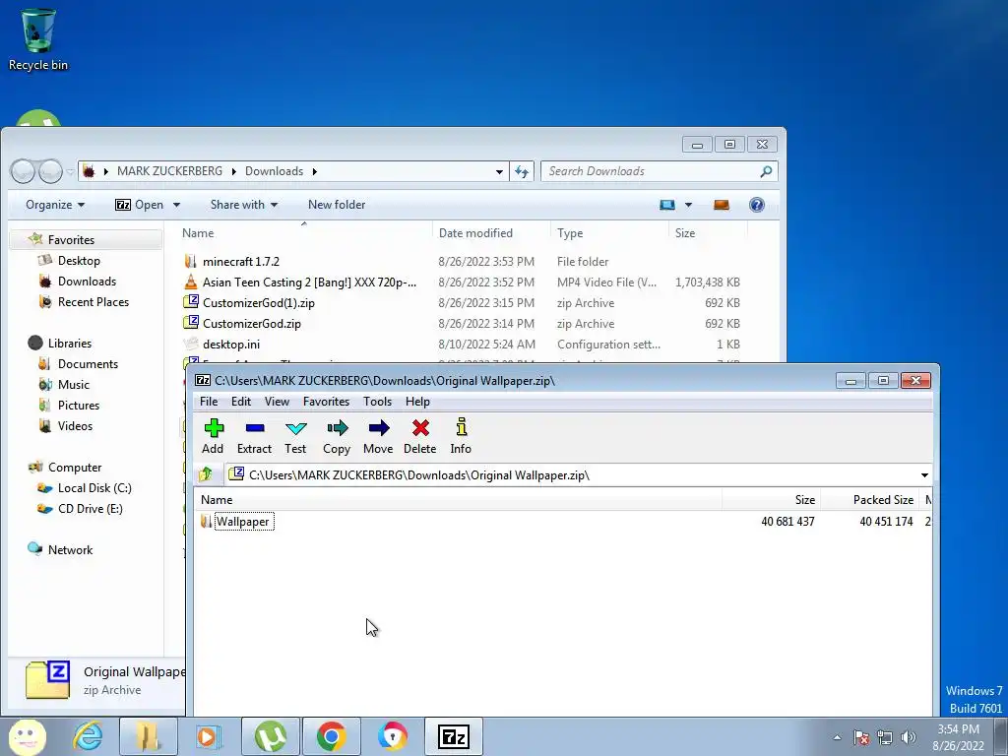Image resolution: width=1008 pixels, height=756 pixels.
Task: Open uTorrent from the taskbar
Action: point(270,736)
